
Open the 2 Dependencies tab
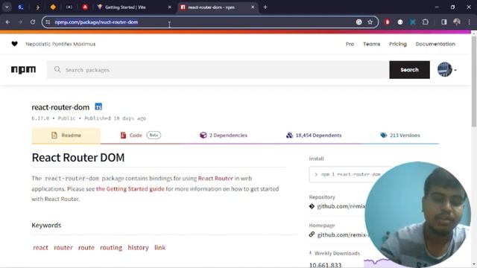click(224, 135)
